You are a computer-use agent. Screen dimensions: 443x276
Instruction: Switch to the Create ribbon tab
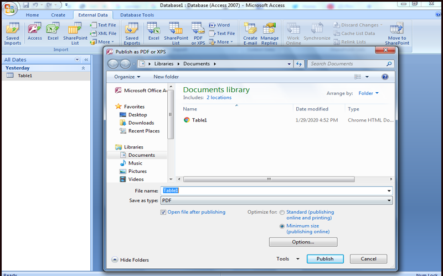(x=58, y=15)
